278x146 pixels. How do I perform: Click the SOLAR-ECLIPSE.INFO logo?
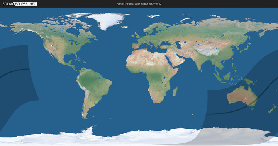click(x=20, y=4)
